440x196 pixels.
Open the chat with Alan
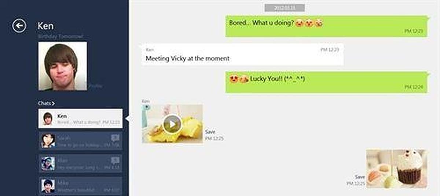click(80, 163)
